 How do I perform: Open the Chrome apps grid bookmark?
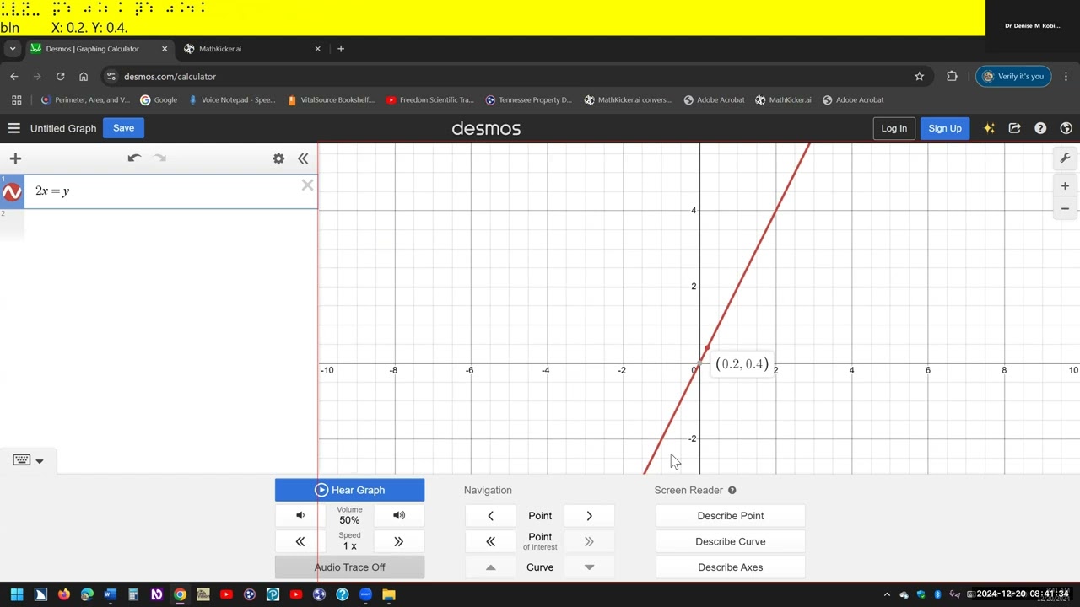click(x=16, y=99)
